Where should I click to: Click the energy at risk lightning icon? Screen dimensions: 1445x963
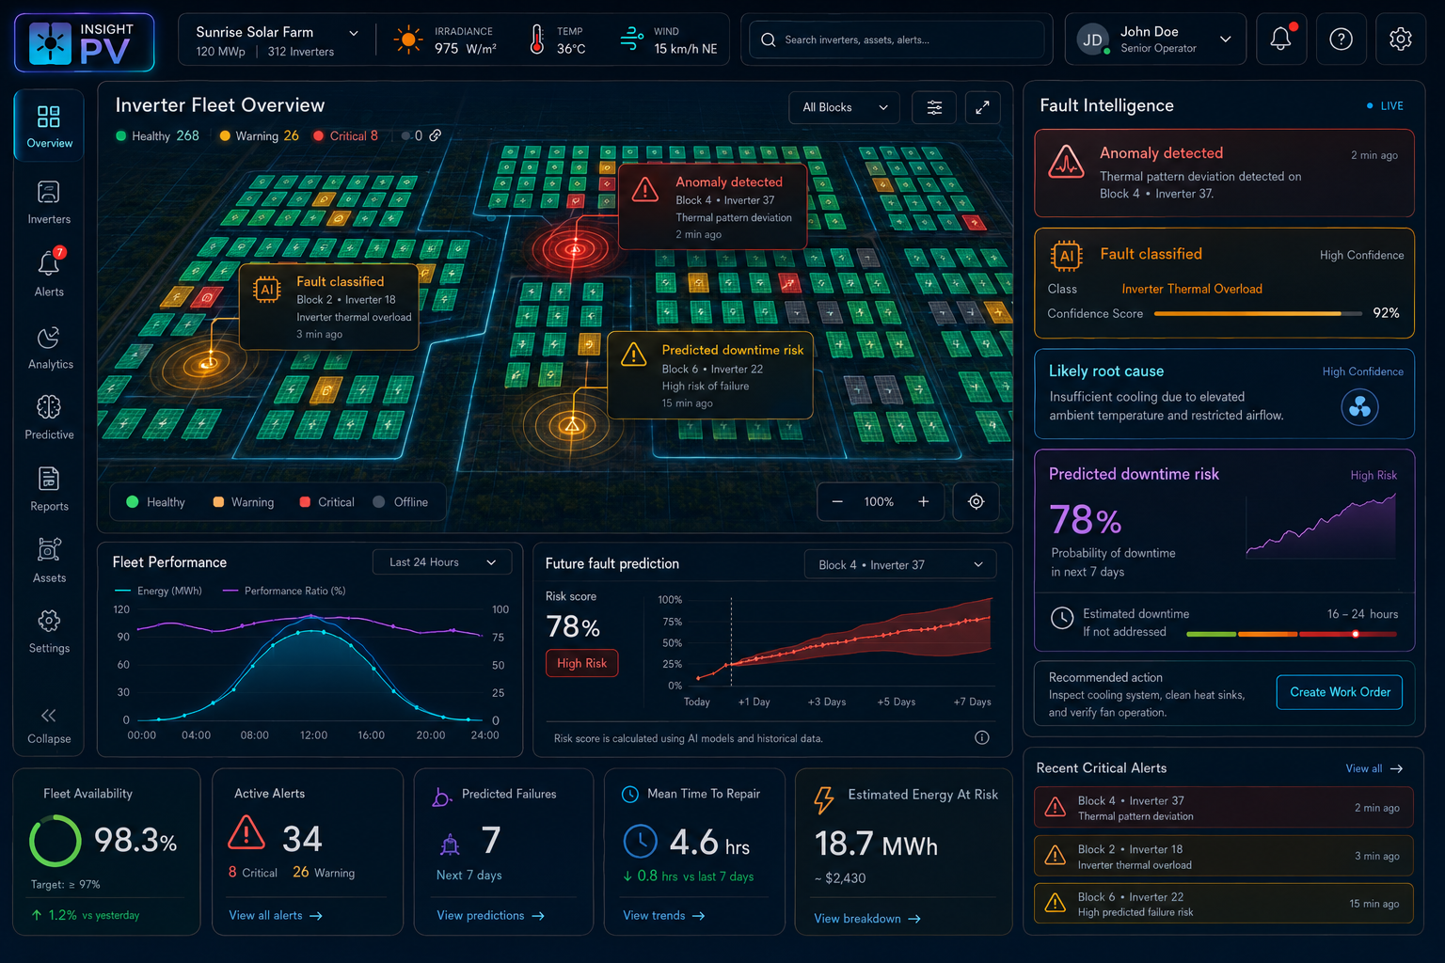[x=824, y=799]
